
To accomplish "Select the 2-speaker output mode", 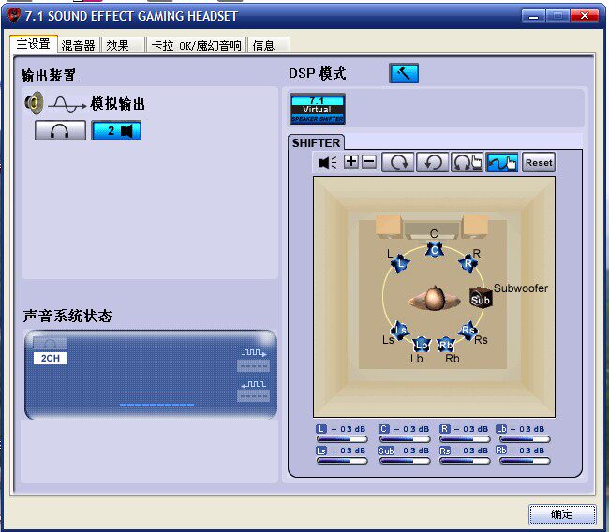I will (x=116, y=130).
